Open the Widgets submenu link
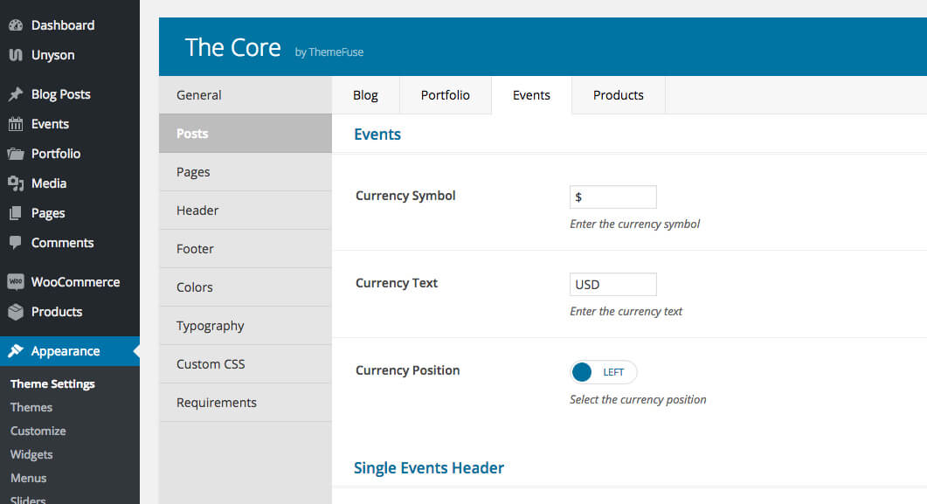 31,455
